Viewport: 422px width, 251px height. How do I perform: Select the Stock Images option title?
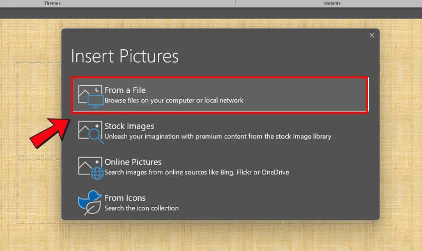tap(129, 126)
